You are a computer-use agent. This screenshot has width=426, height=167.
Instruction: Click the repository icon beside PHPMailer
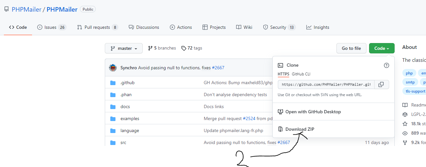(x=6, y=9)
